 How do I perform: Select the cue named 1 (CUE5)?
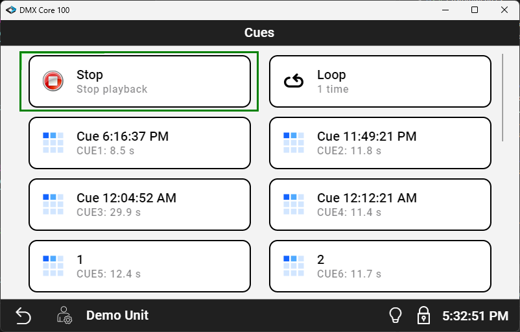click(x=139, y=266)
